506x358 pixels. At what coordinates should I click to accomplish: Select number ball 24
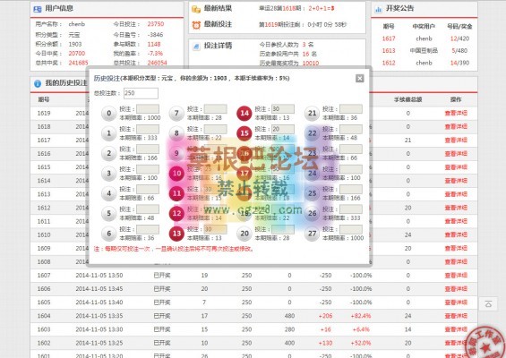click(x=312, y=174)
